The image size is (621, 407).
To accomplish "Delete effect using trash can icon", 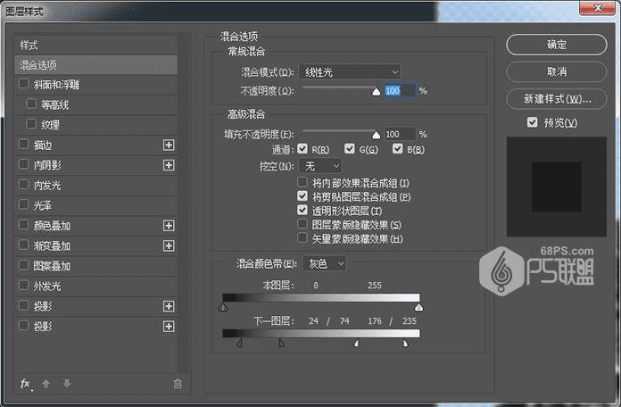I will pyautogui.click(x=178, y=384).
